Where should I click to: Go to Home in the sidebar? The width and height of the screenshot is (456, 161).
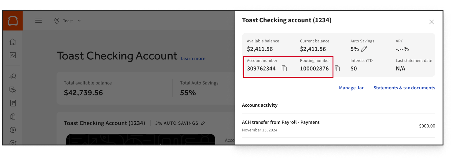(13, 42)
